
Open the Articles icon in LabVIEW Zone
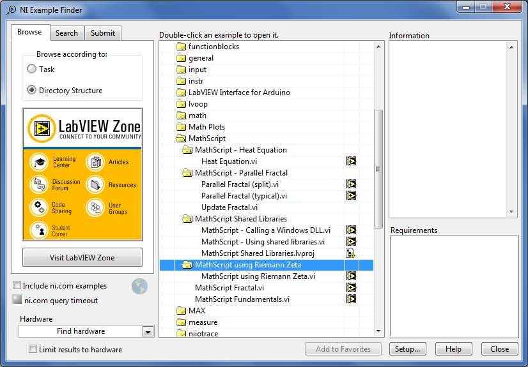pos(95,162)
